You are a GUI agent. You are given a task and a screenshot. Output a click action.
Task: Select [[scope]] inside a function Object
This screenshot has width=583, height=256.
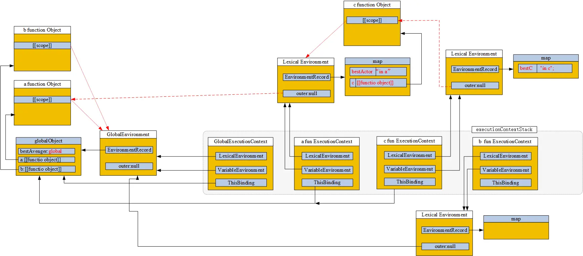point(42,99)
